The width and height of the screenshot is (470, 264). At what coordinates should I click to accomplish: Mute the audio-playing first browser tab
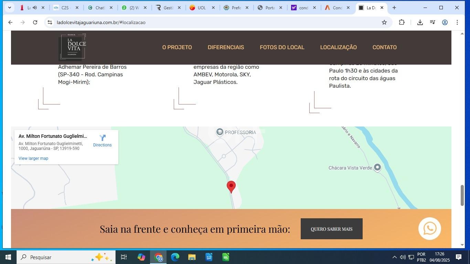pyautogui.click(x=35, y=8)
